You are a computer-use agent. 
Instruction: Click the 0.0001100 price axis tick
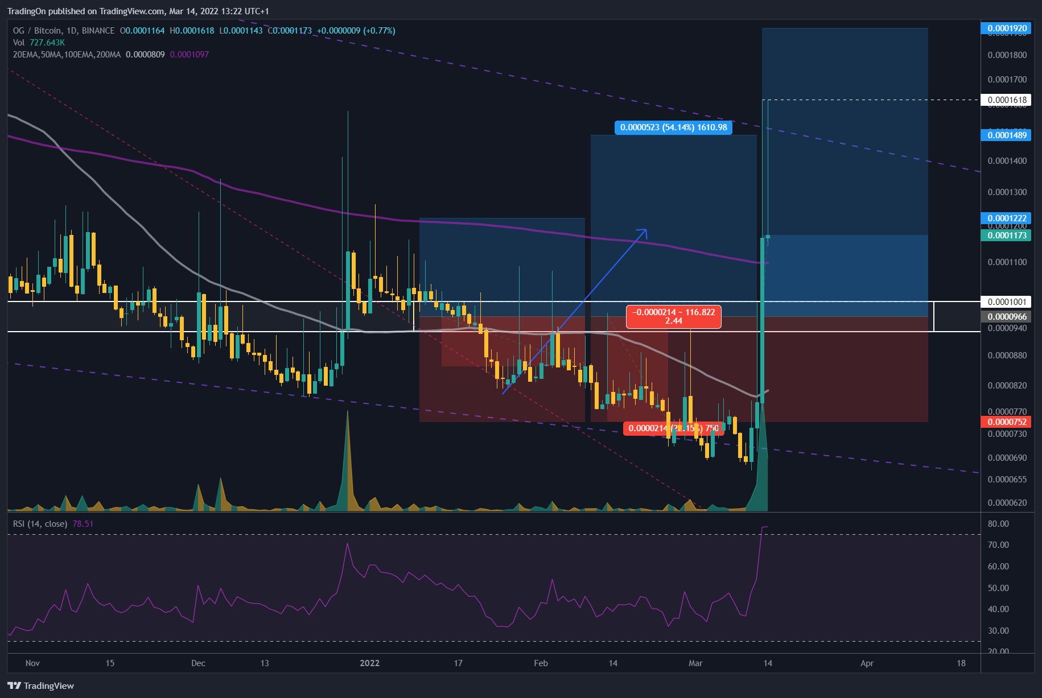tap(1007, 262)
